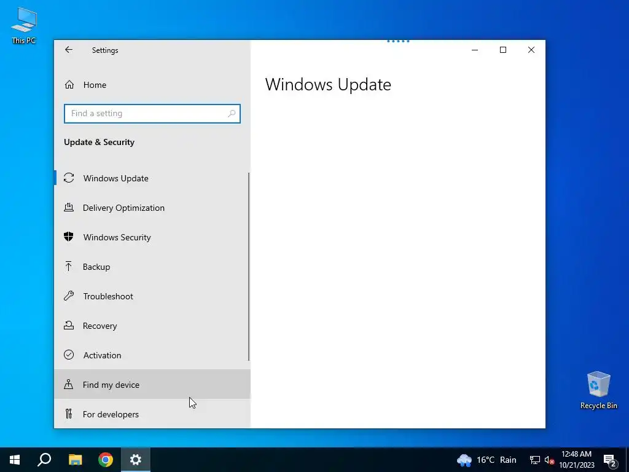Click the network icon in system tray
This screenshot has height=472, width=629.
point(535,460)
